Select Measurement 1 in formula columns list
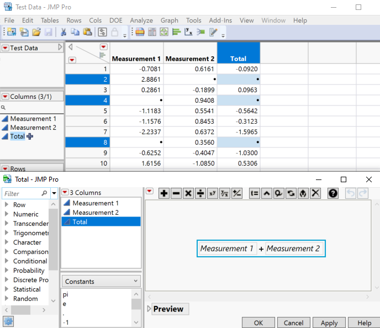Screen dimensions: 380x328 click(x=95, y=203)
